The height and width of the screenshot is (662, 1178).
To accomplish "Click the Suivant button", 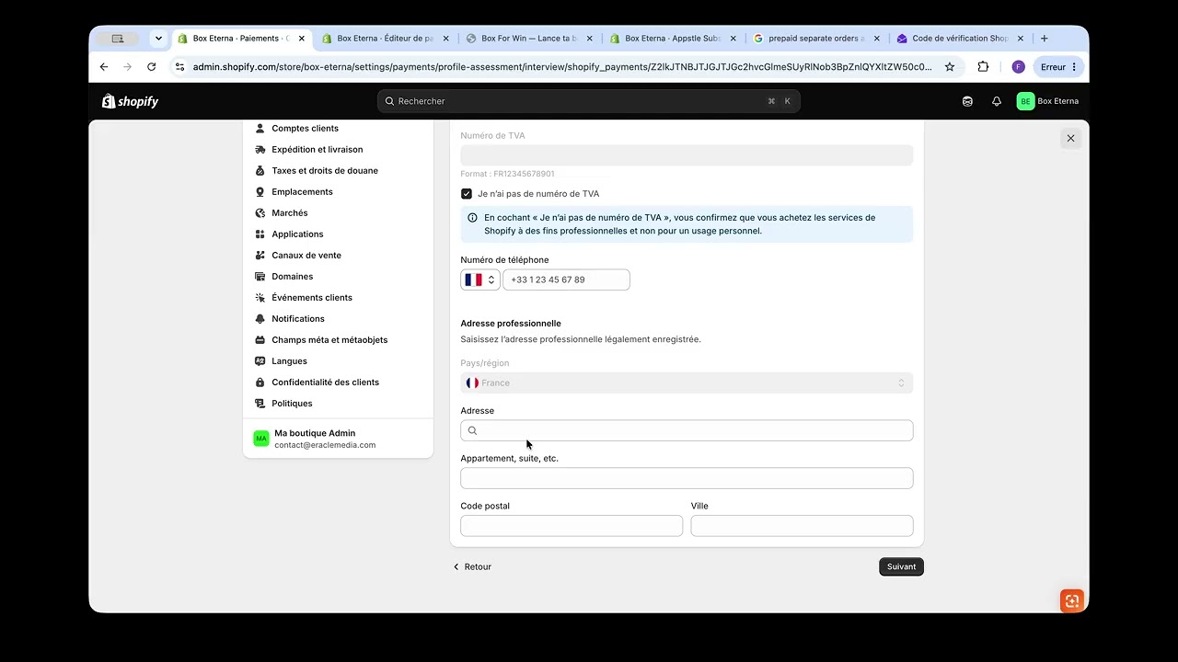I will click(901, 567).
